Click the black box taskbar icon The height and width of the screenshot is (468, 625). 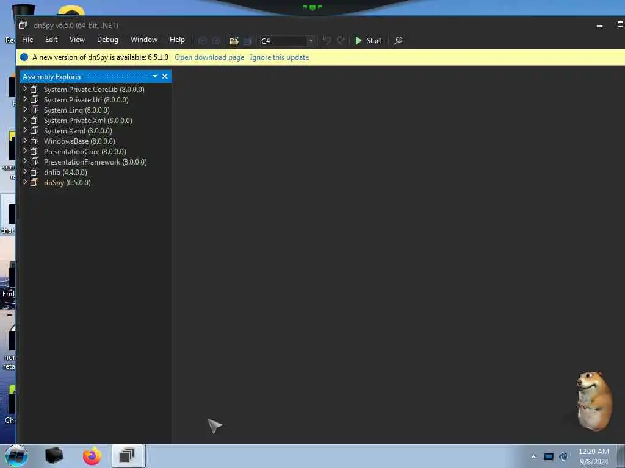point(54,456)
